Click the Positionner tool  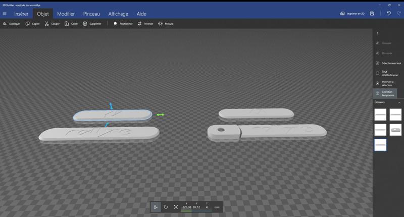coord(123,24)
